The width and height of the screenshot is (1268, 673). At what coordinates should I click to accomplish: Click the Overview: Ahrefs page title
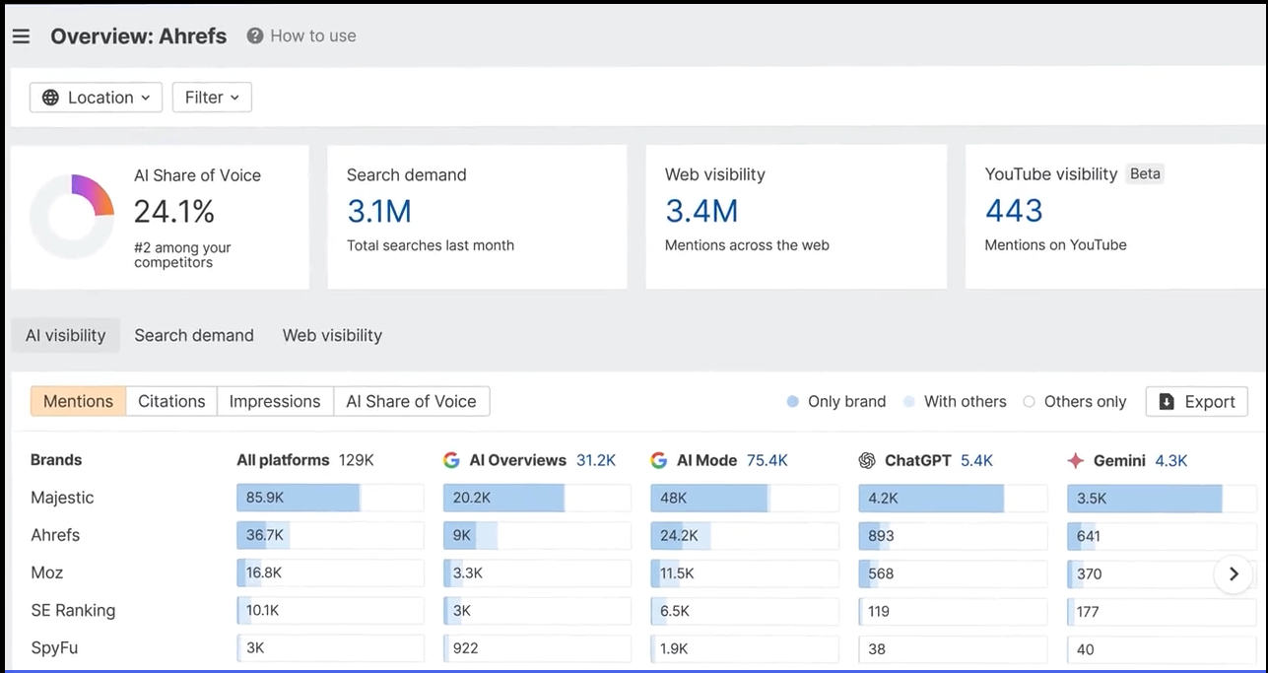click(139, 36)
